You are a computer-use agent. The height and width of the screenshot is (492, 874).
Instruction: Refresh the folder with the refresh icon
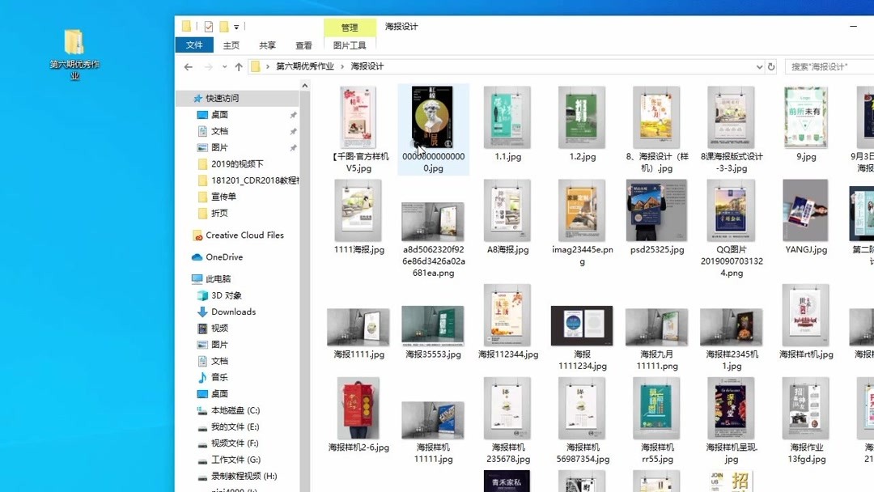click(x=771, y=66)
